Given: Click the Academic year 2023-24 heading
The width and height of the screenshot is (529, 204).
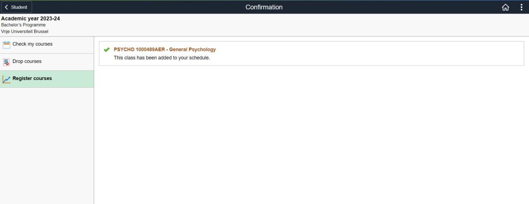Looking at the screenshot, I should pos(30,18).
